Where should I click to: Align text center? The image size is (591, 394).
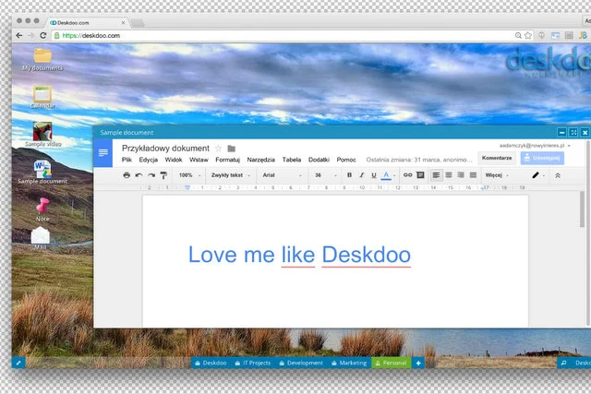449,175
